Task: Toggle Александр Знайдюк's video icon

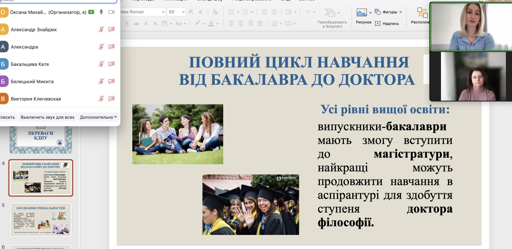Action: [x=111, y=29]
